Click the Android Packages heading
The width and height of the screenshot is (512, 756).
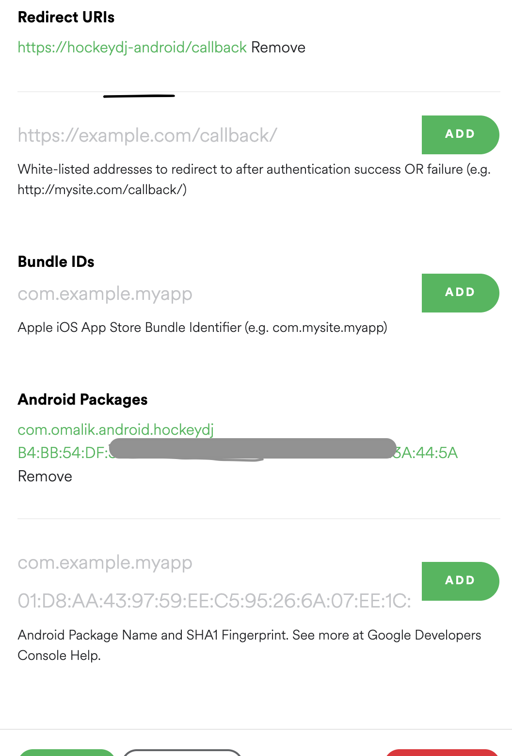(x=82, y=399)
